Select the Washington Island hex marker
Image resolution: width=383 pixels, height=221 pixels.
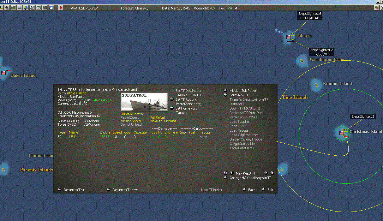click(302, 61)
